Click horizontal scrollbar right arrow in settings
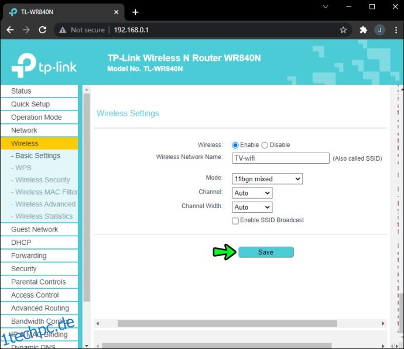This screenshot has height=349, width=404. tap(383, 323)
